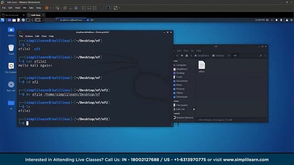The height and width of the screenshot is (165, 294).
Task: Go to parent folder with up arrow
Action: 182,55
